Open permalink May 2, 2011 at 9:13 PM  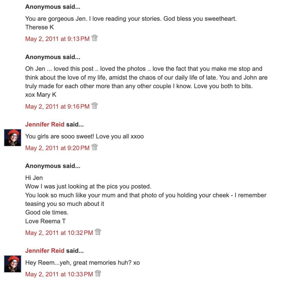57,39
